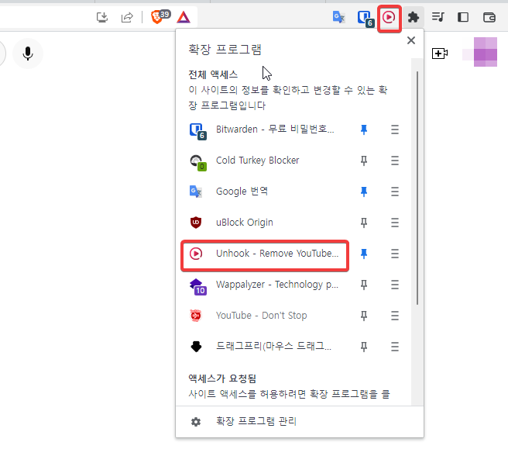Image resolution: width=508 pixels, height=463 pixels.
Task: Click the scrollbar in extensions list
Action: click(x=417, y=188)
